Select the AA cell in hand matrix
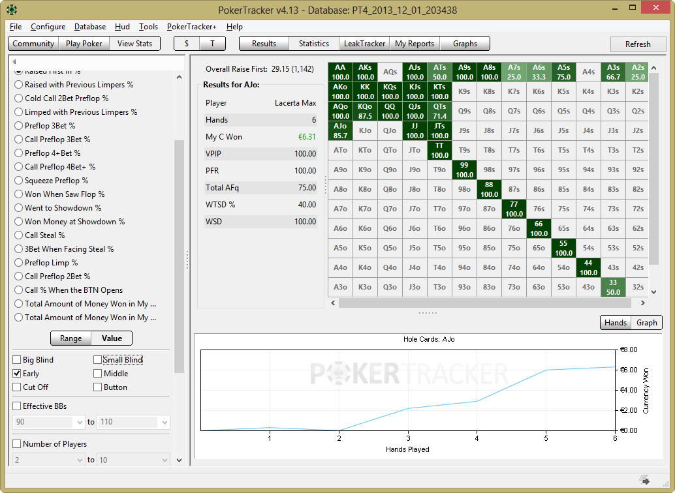This screenshot has width=675, height=493. [x=340, y=72]
